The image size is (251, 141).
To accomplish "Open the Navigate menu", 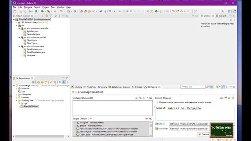I will click(28, 7).
